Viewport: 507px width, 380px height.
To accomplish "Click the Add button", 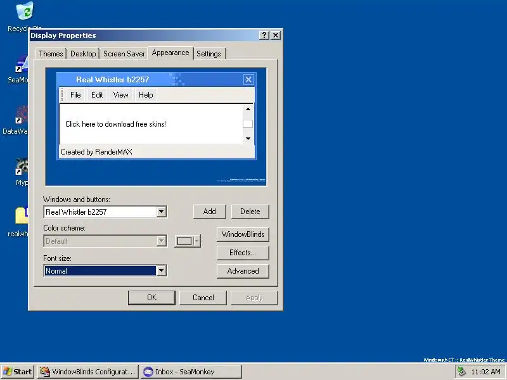I will 210,212.
